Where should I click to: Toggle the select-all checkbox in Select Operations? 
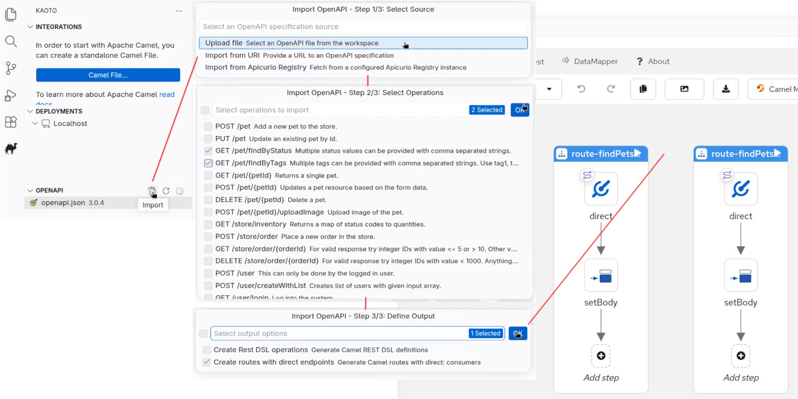(x=205, y=110)
